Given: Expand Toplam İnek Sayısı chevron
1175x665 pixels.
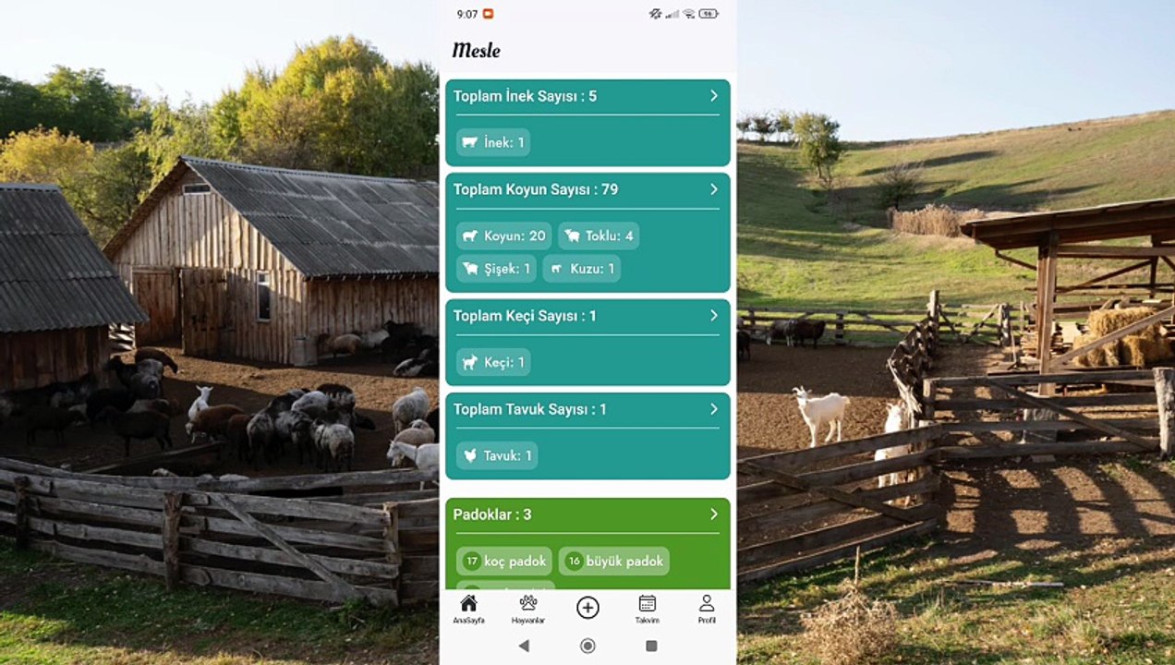Looking at the screenshot, I should [714, 96].
